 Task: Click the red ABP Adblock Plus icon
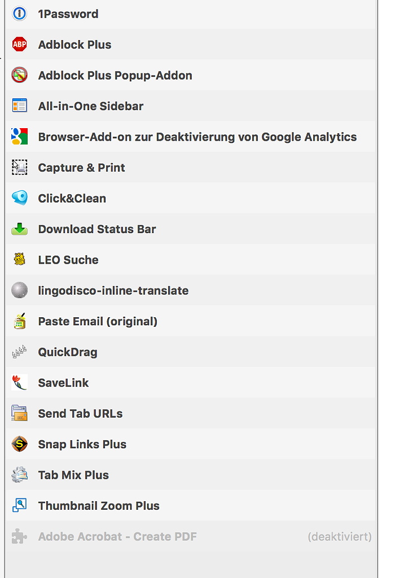pyautogui.click(x=19, y=45)
